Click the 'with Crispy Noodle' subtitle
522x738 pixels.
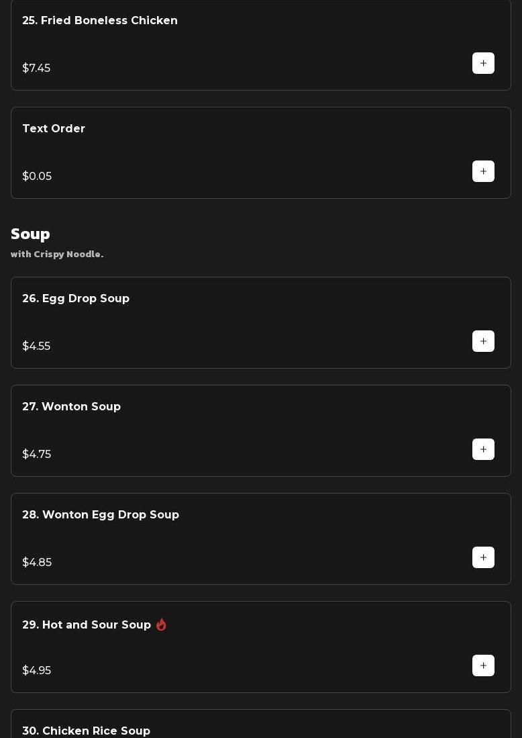[57, 254]
